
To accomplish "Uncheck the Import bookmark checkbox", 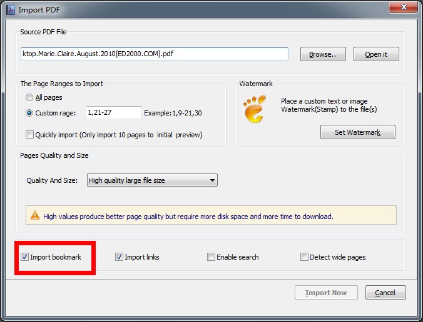I will (24, 257).
